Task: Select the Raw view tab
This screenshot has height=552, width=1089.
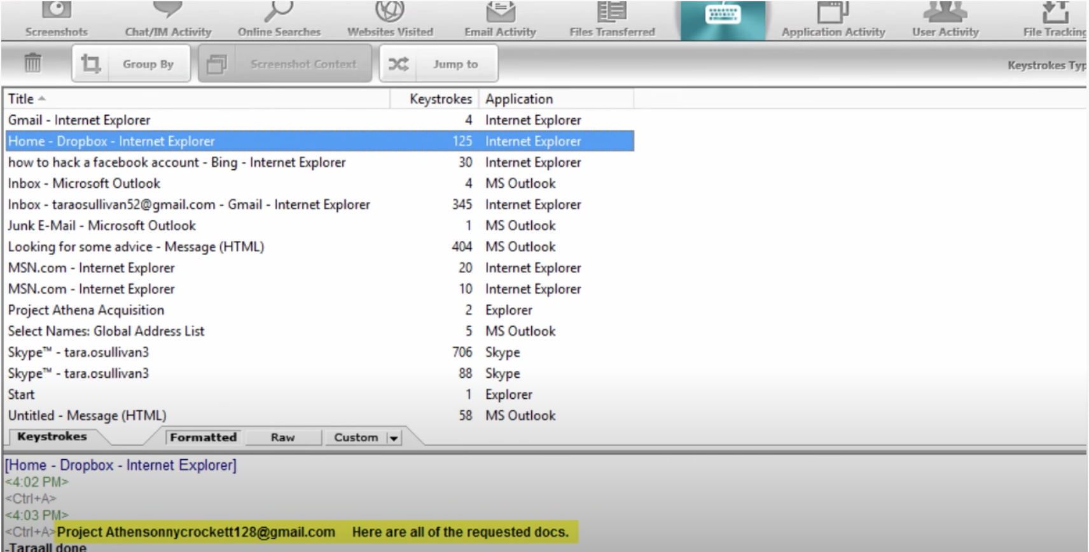Action: [x=282, y=438]
